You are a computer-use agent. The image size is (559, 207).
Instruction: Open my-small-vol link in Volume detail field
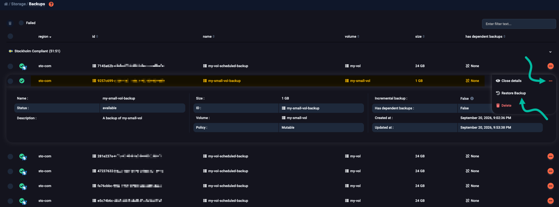294,118
